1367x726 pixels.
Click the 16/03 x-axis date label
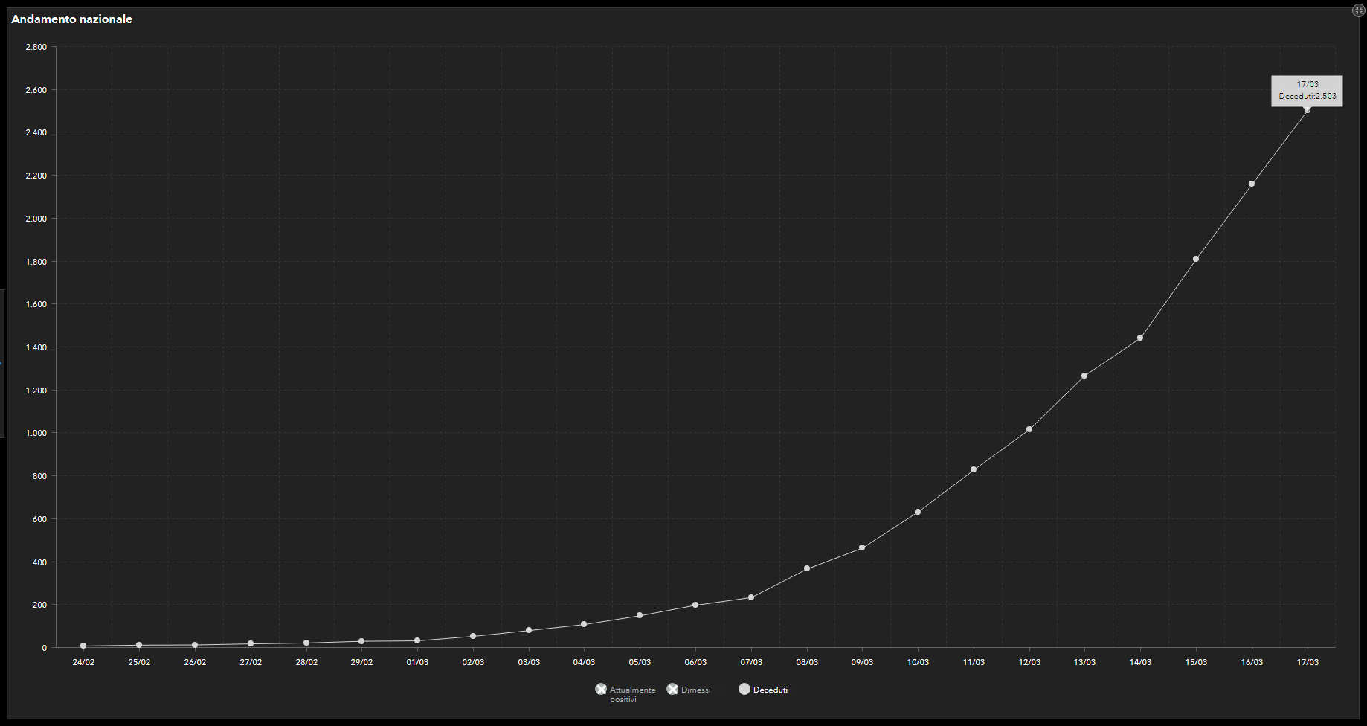(1252, 662)
